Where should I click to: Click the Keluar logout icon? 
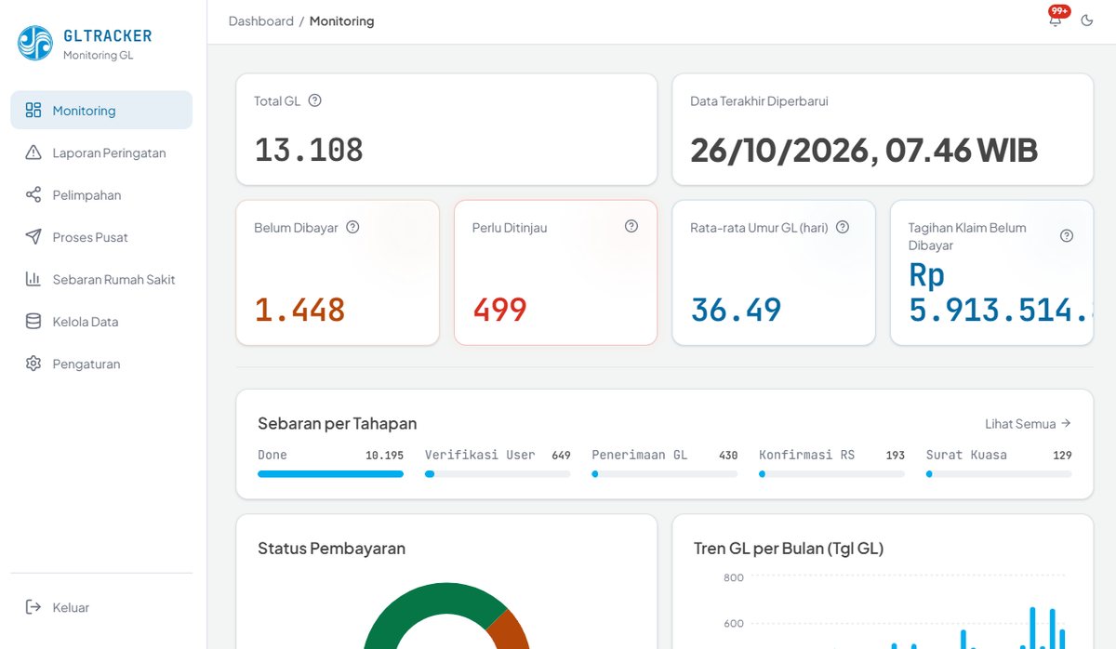33,607
